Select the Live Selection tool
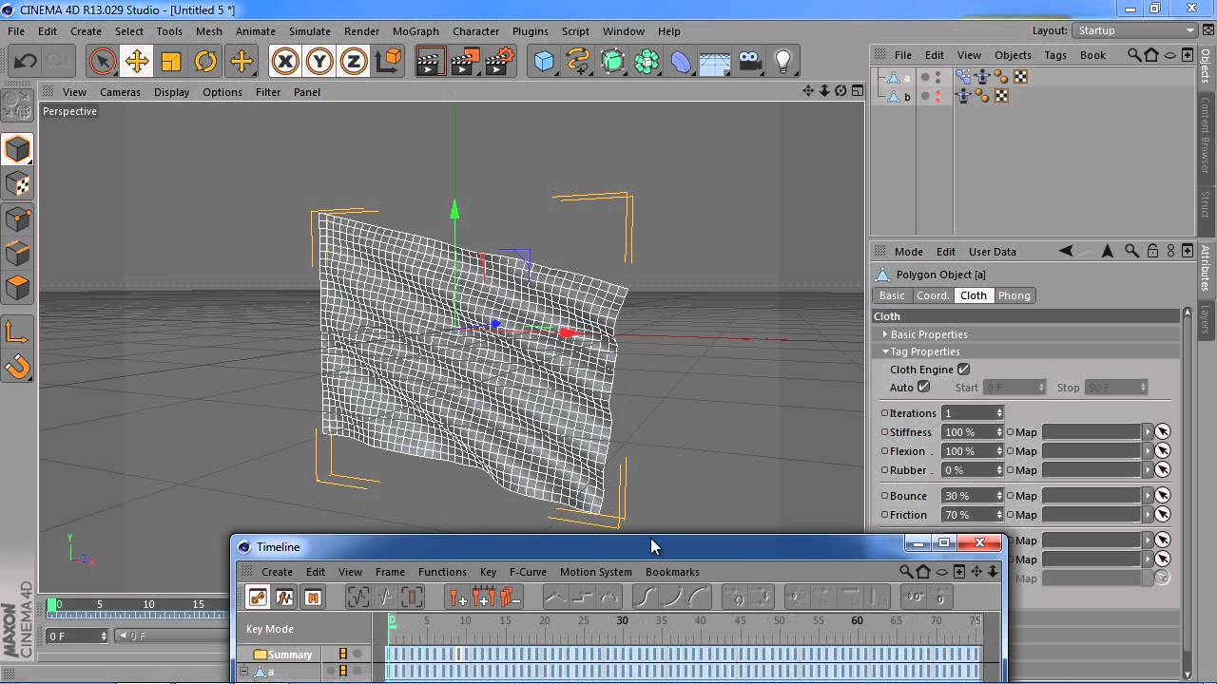This screenshot has width=1217, height=684. point(102,62)
